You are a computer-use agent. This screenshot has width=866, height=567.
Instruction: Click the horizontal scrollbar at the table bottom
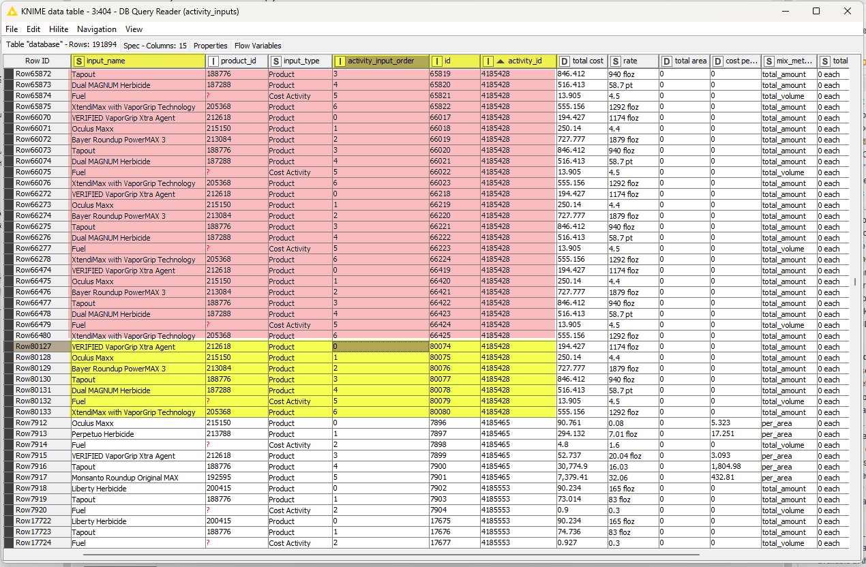(x=409, y=555)
